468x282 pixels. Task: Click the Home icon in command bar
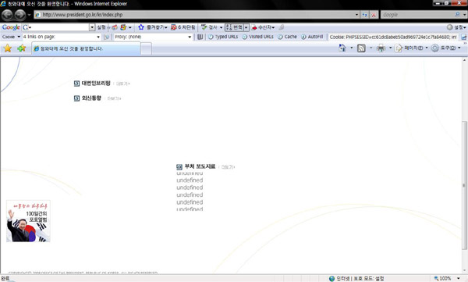point(342,48)
